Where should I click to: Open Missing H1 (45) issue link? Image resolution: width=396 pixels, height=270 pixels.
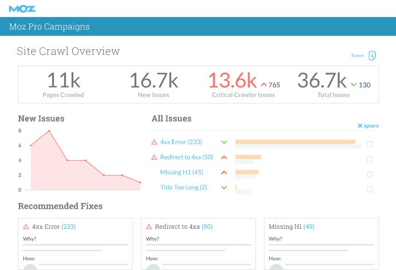pos(181,172)
